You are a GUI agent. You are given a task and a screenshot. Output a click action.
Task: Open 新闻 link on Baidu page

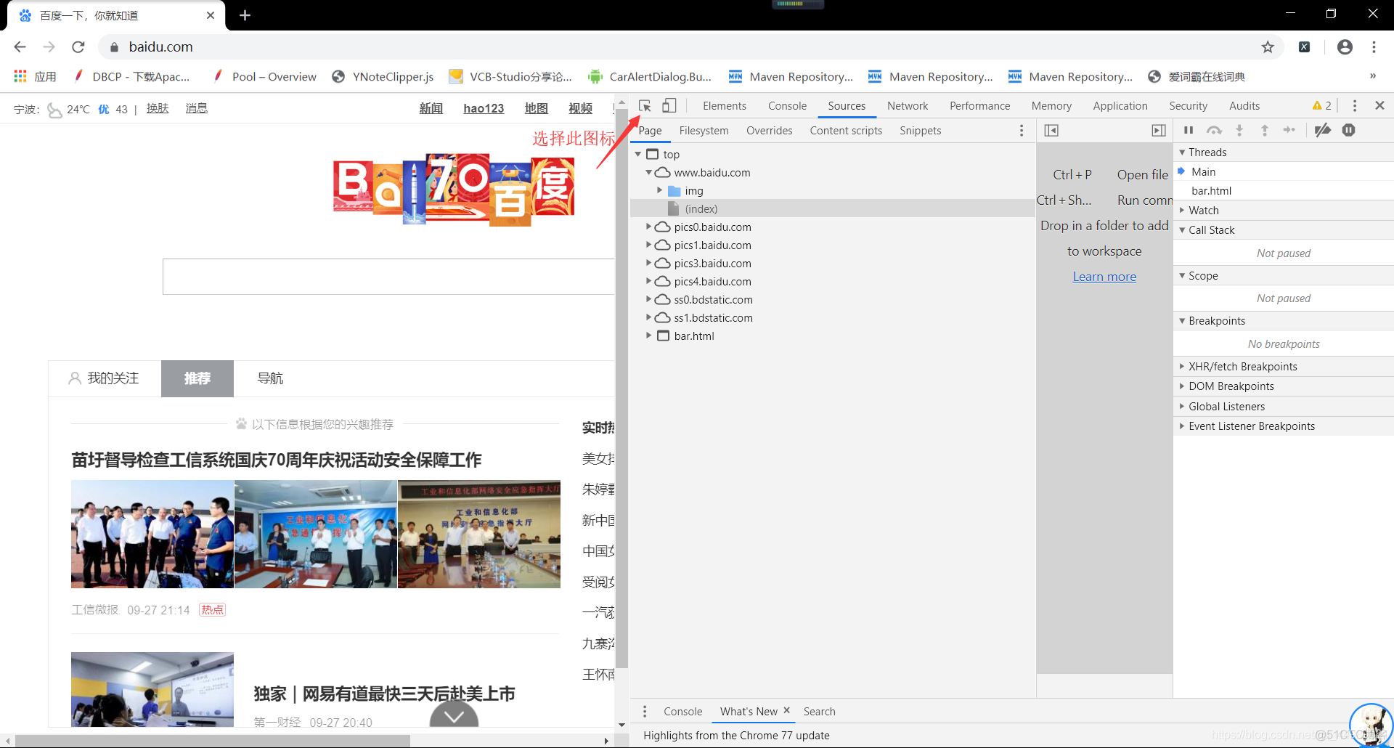pos(431,108)
